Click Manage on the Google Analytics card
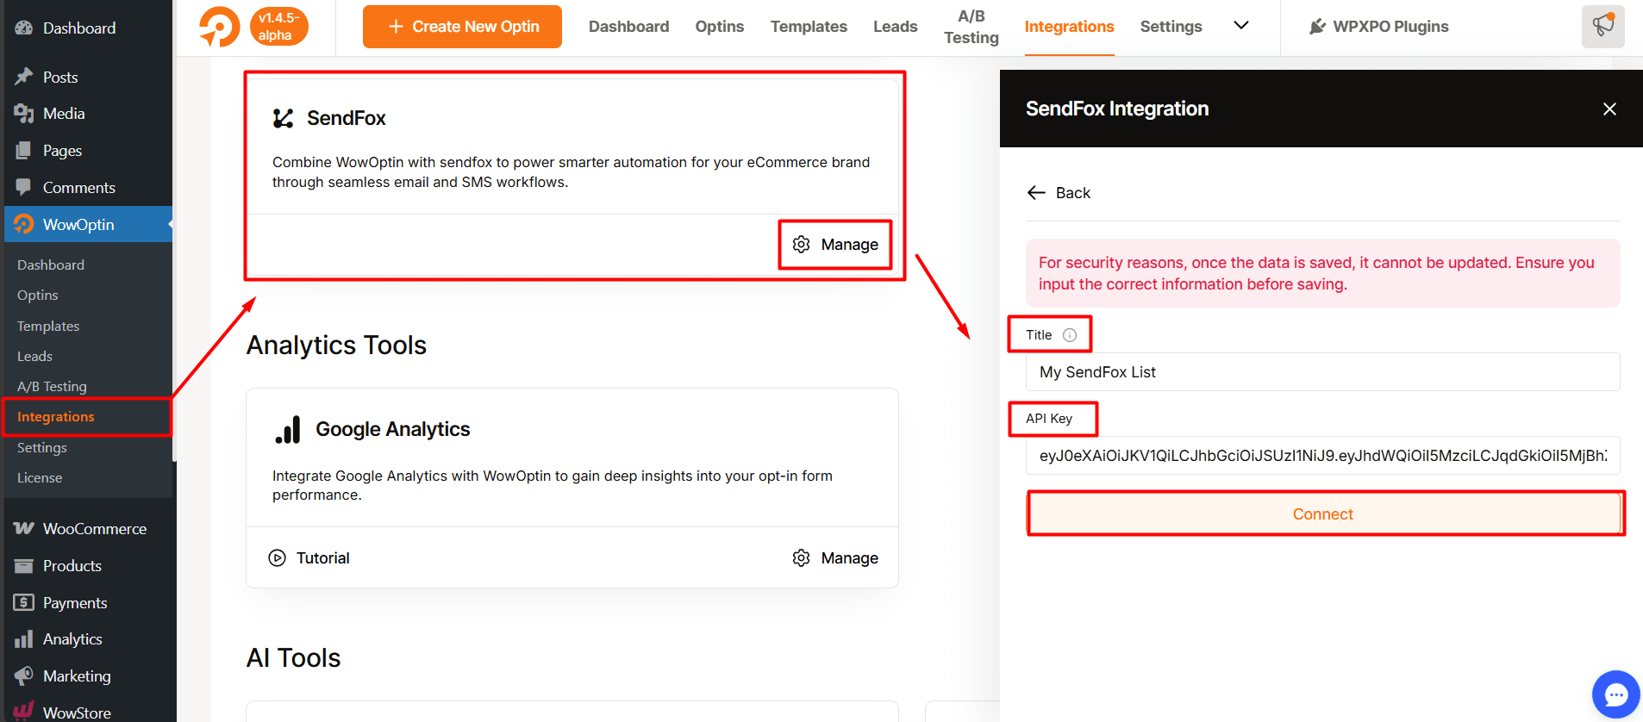The width and height of the screenshot is (1643, 722). pos(835,558)
